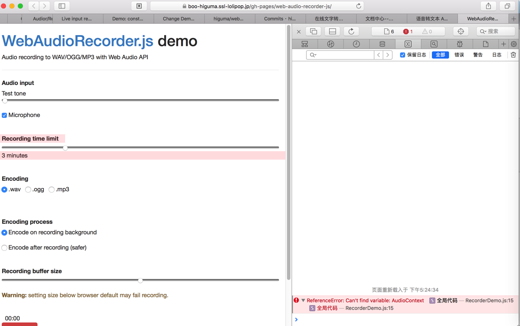Open the Elements tab in Web Inspector
This screenshot has height=326, width=520.
(304, 43)
